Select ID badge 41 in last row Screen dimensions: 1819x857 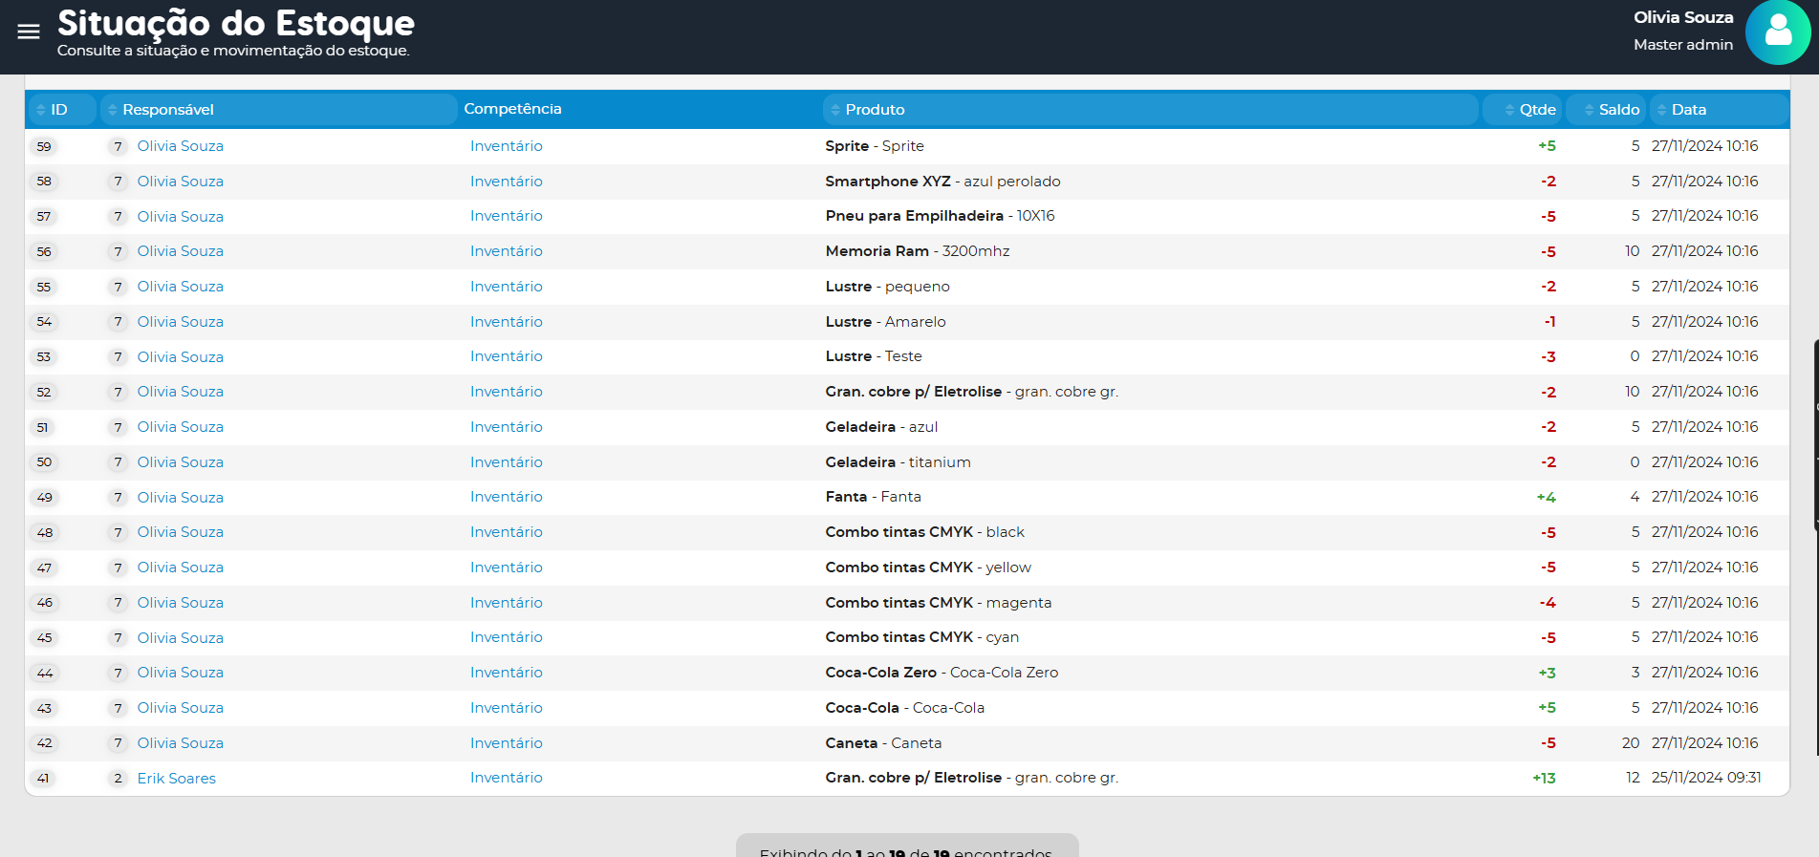(43, 779)
